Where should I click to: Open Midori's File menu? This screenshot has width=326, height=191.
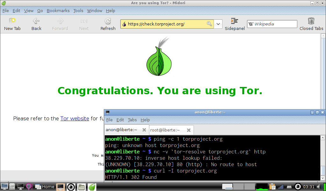[x=5, y=11]
